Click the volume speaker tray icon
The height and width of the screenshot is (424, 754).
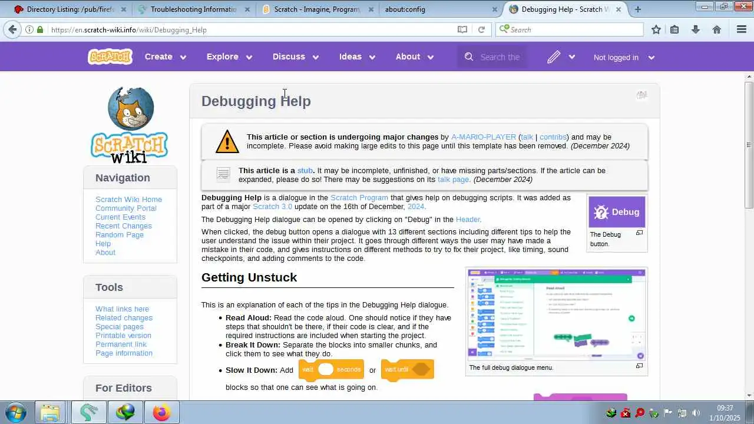point(696,413)
